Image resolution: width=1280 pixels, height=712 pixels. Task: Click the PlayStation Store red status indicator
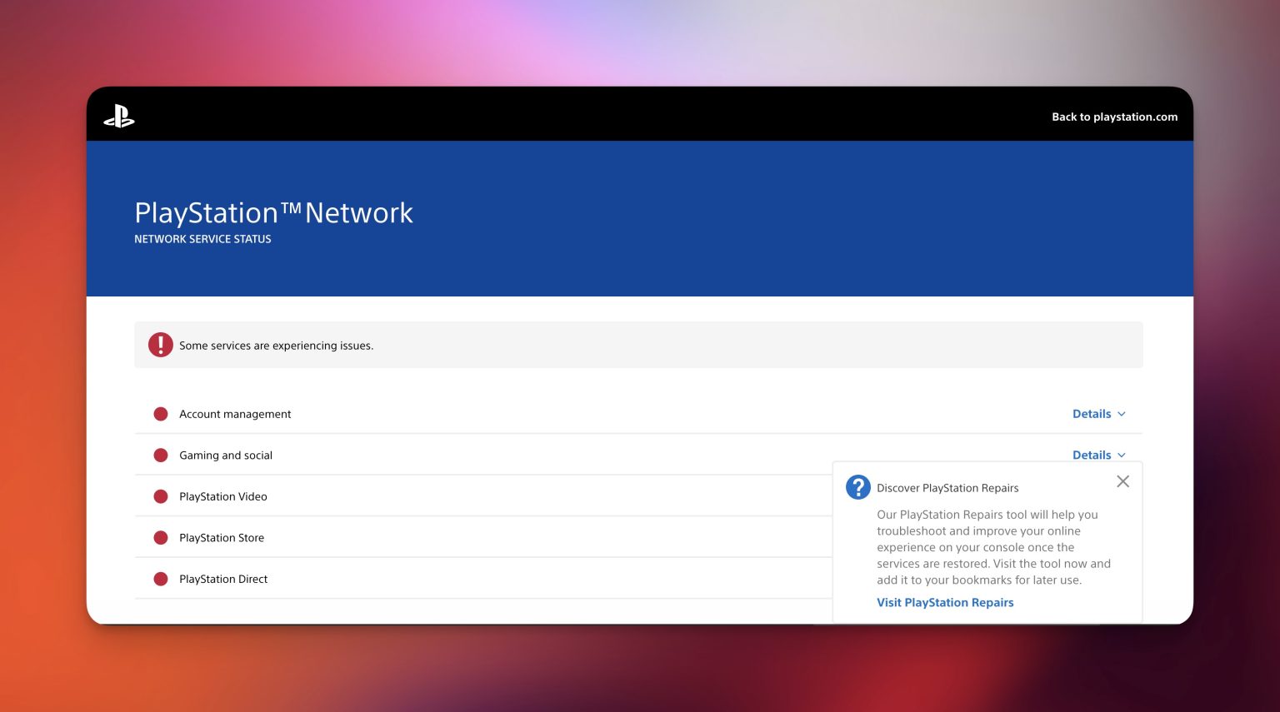tap(161, 538)
